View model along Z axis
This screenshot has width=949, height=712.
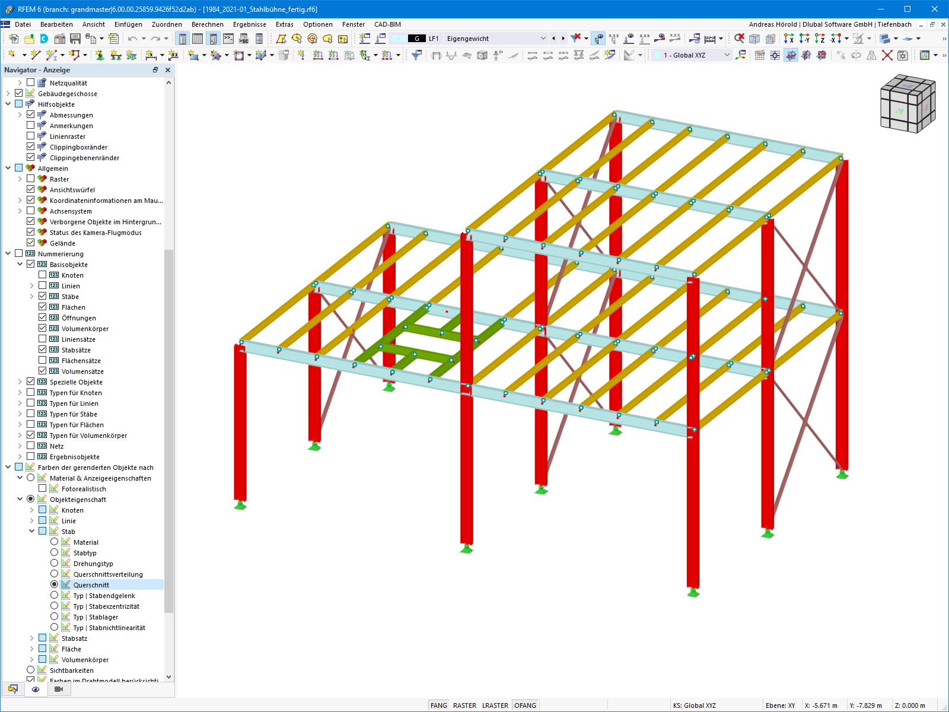point(820,39)
